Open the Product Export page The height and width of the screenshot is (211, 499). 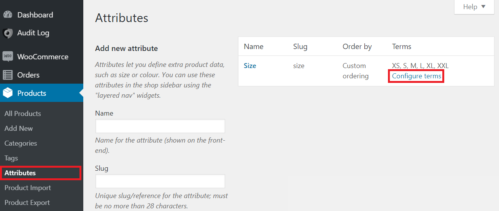pos(27,202)
